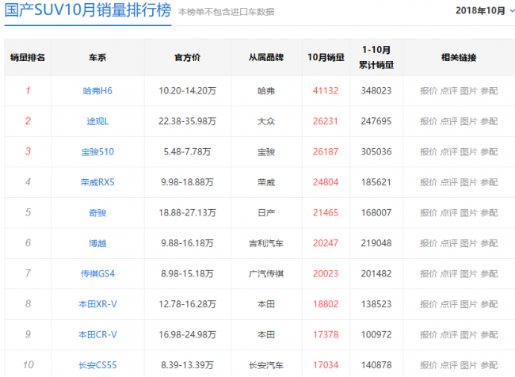
Task: Open 参配 specs for 本田CR-V
Action: (489, 334)
